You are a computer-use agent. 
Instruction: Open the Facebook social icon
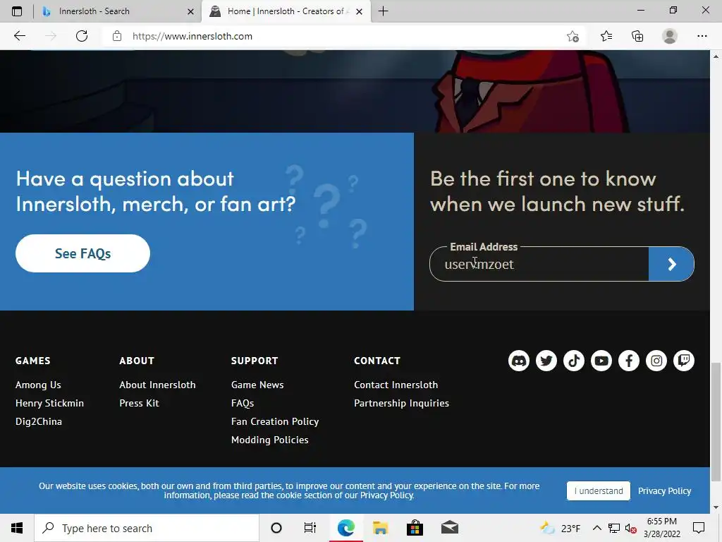tap(628, 361)
